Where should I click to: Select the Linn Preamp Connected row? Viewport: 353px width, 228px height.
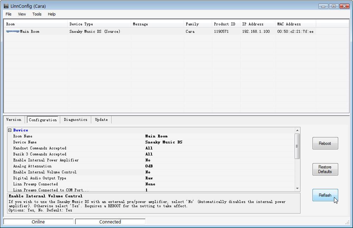(x=151, y=184)
